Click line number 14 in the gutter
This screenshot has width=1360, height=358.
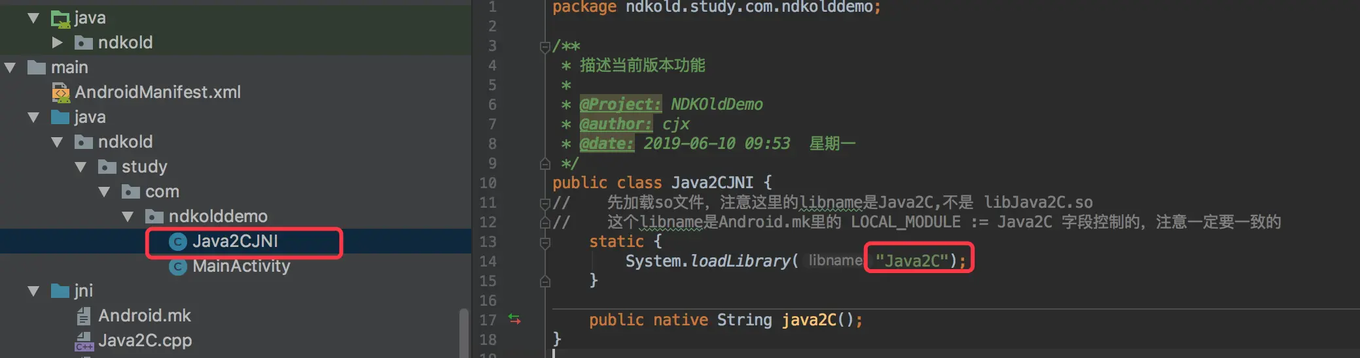[x=488, y=261]
